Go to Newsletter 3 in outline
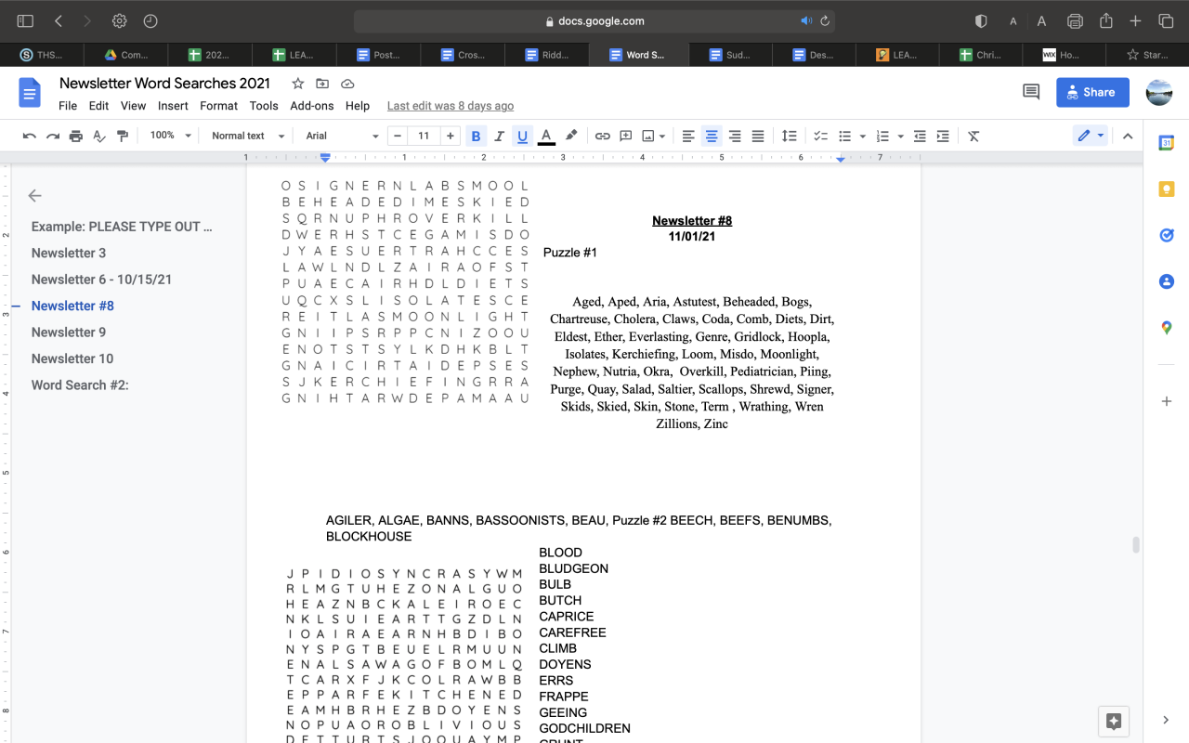This screenshot has height=743, width=1189. pos(69,253)
